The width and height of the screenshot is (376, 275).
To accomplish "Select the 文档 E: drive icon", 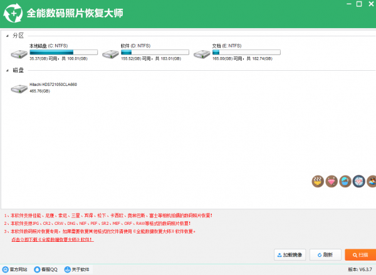I will [202, 53].
